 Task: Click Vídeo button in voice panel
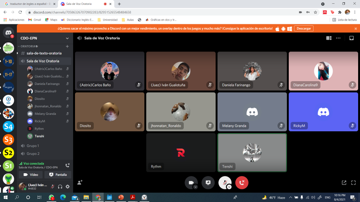pyautogui.click(x=31, y=175)
